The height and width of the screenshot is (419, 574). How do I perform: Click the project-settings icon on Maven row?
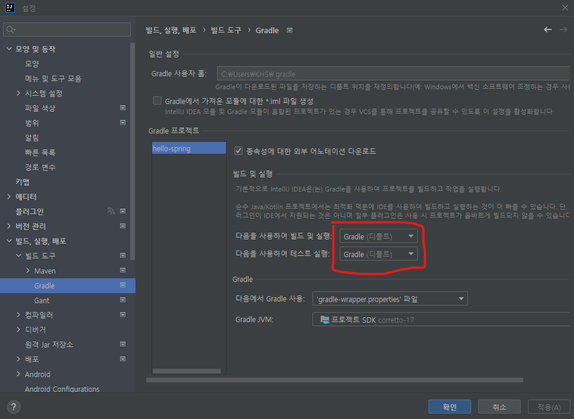point(123,270)
